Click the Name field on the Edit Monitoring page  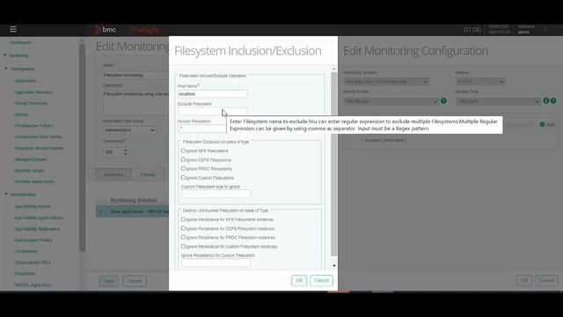(x=135, y=75)
